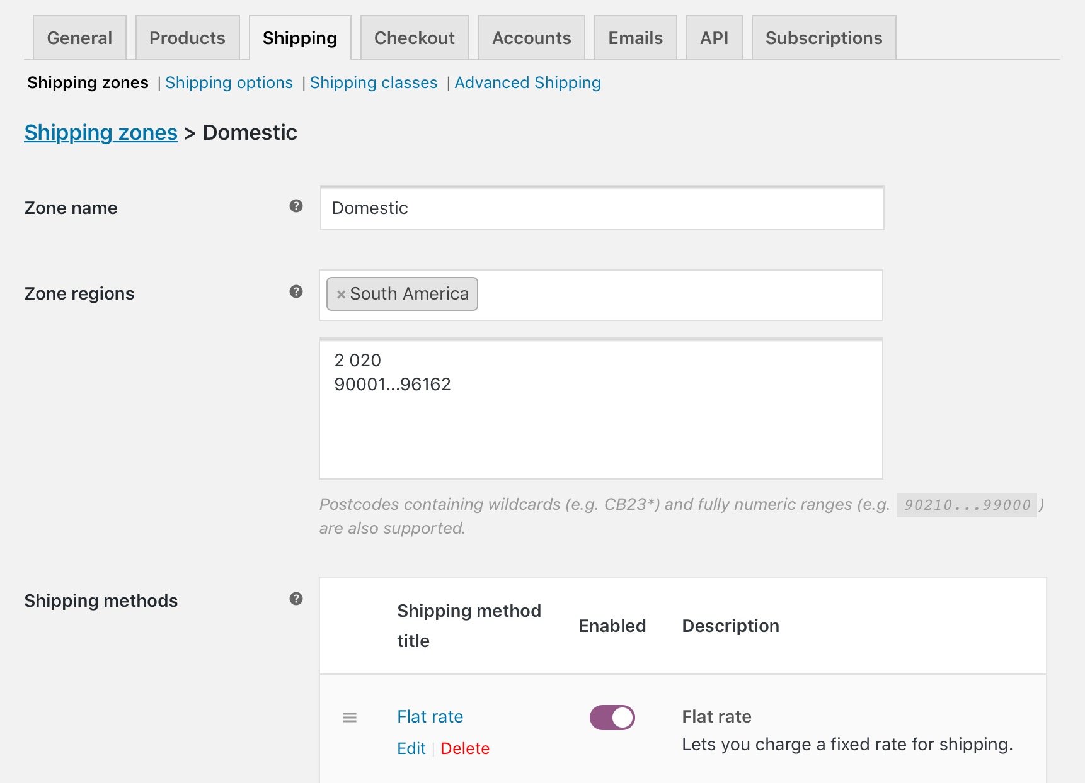The height and width of the screenshot is (783, 1085).
Task: Go to the Emails tab
Action: click(636, 38)
